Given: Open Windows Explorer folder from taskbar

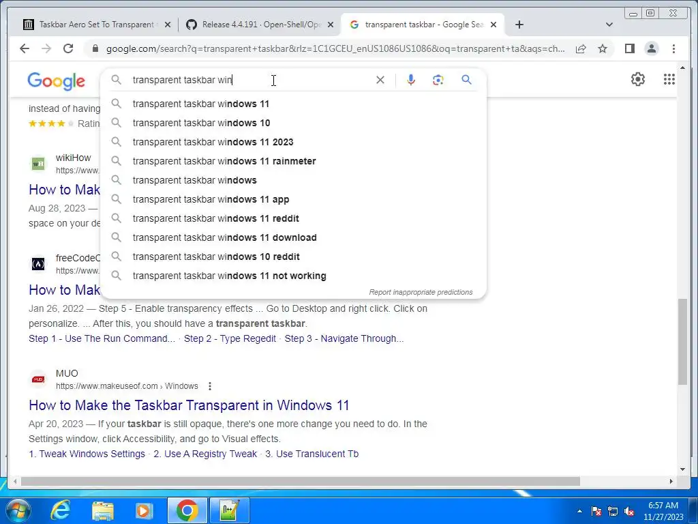Looking at the screenshot, I should [x=103, y=510].
